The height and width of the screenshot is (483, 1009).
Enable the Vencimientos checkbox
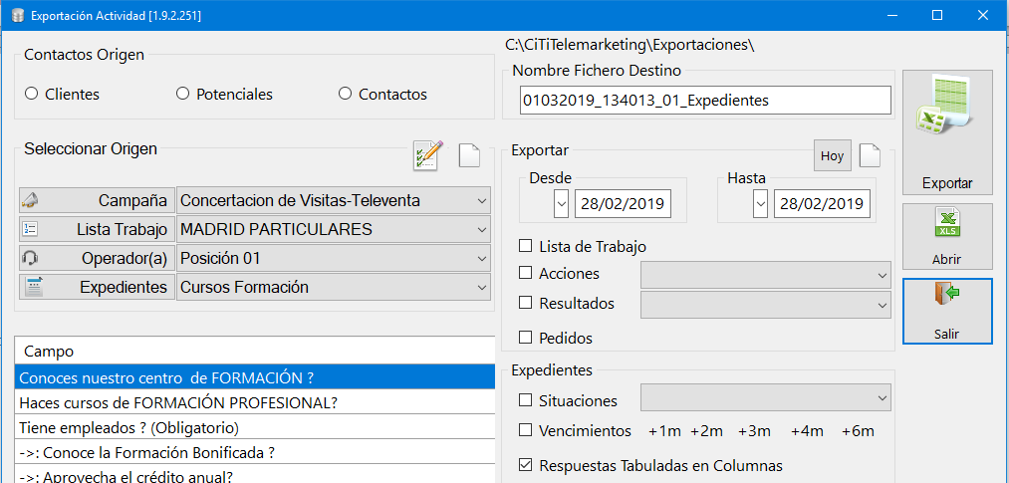(x=526, y=430)
